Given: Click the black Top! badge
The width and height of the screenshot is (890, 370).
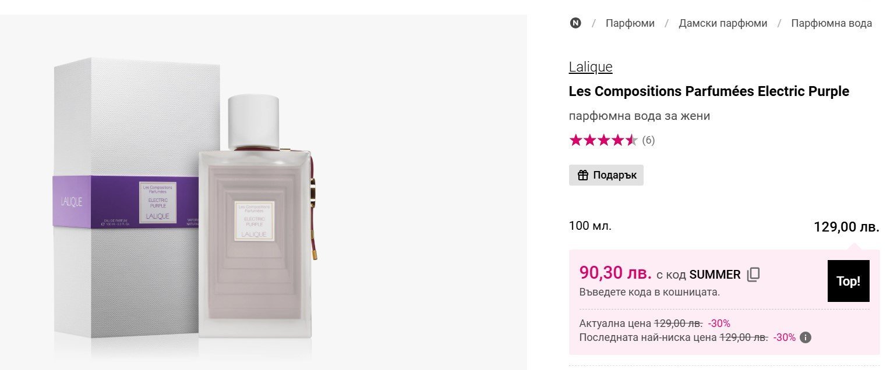Looking at the screenshot, I should point(848,281).
